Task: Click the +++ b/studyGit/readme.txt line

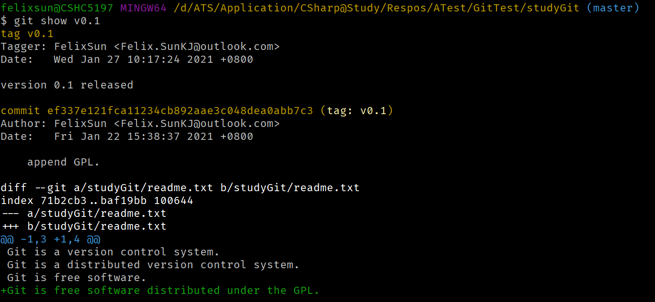Action: (84, 226)
